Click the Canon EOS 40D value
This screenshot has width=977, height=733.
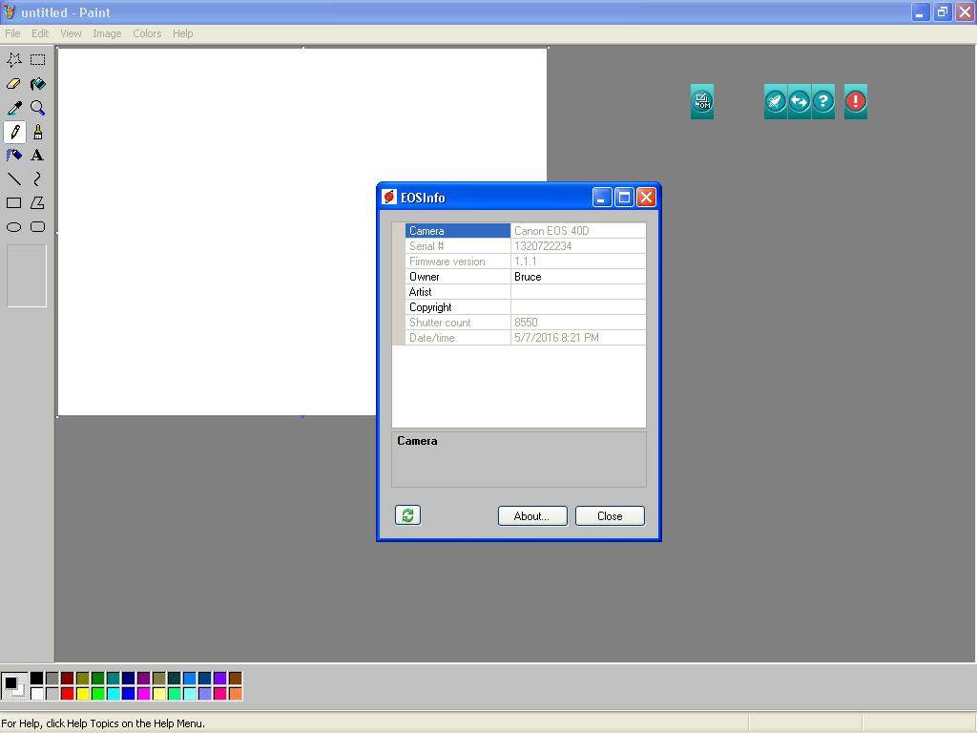click(551, 231)
